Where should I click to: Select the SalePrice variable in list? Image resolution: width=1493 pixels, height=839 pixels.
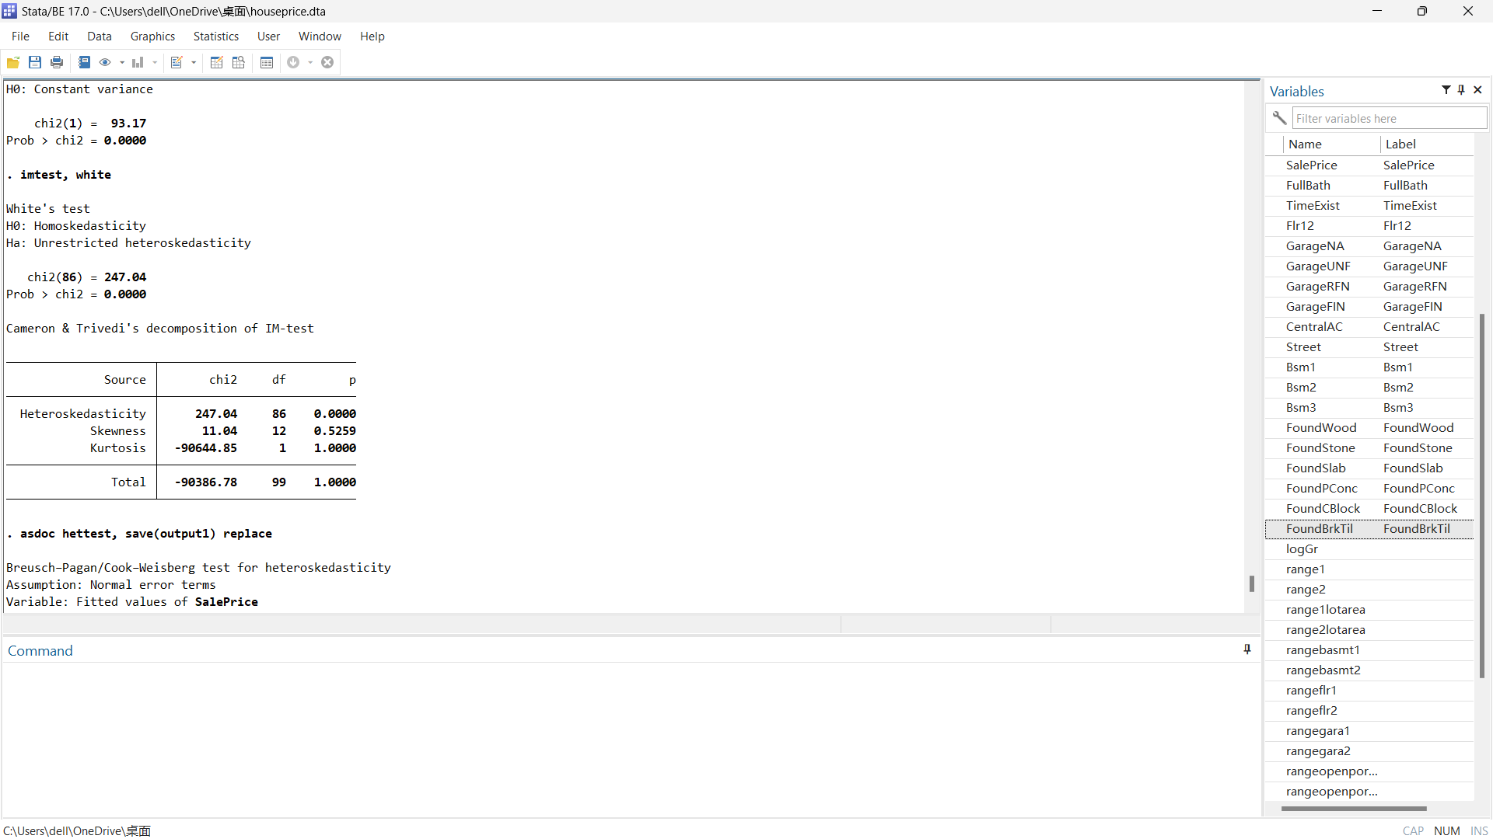[x=1312, y=165]
